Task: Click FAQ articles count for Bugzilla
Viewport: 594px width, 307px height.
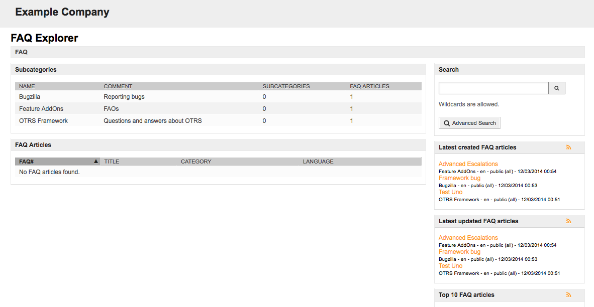Action: click(351, 96)
